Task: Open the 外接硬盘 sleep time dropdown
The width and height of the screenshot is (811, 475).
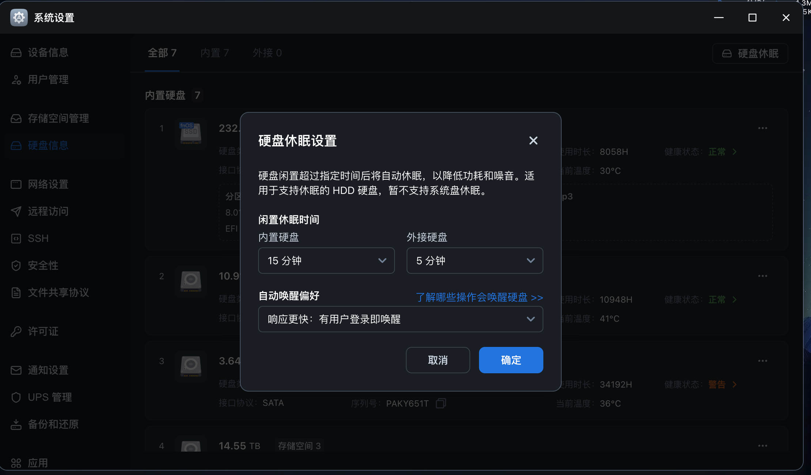Action: [x=474, y=261]
